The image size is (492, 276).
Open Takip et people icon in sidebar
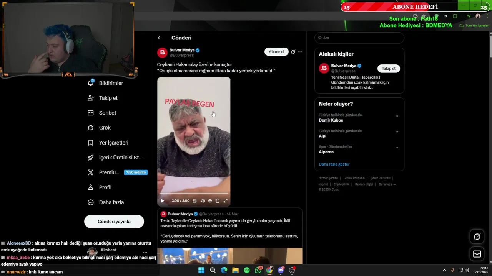point(91,98)
